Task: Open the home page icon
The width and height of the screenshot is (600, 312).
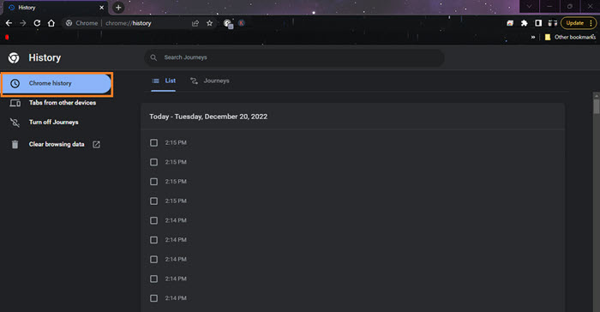Action: click(51, 23)
